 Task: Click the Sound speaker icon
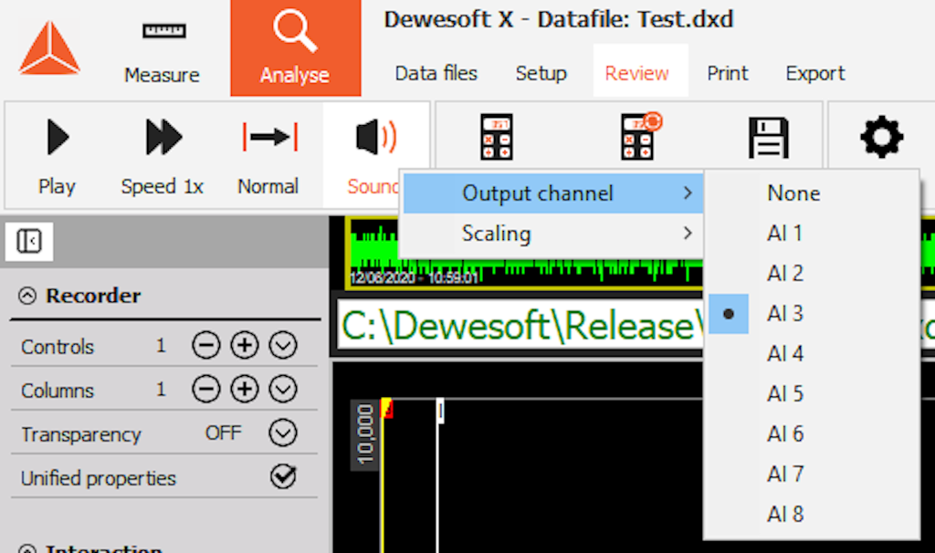coord(375,137)
